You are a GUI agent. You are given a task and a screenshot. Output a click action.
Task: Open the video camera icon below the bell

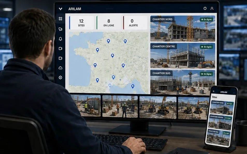pyautogui.click(x=60, y=48)
